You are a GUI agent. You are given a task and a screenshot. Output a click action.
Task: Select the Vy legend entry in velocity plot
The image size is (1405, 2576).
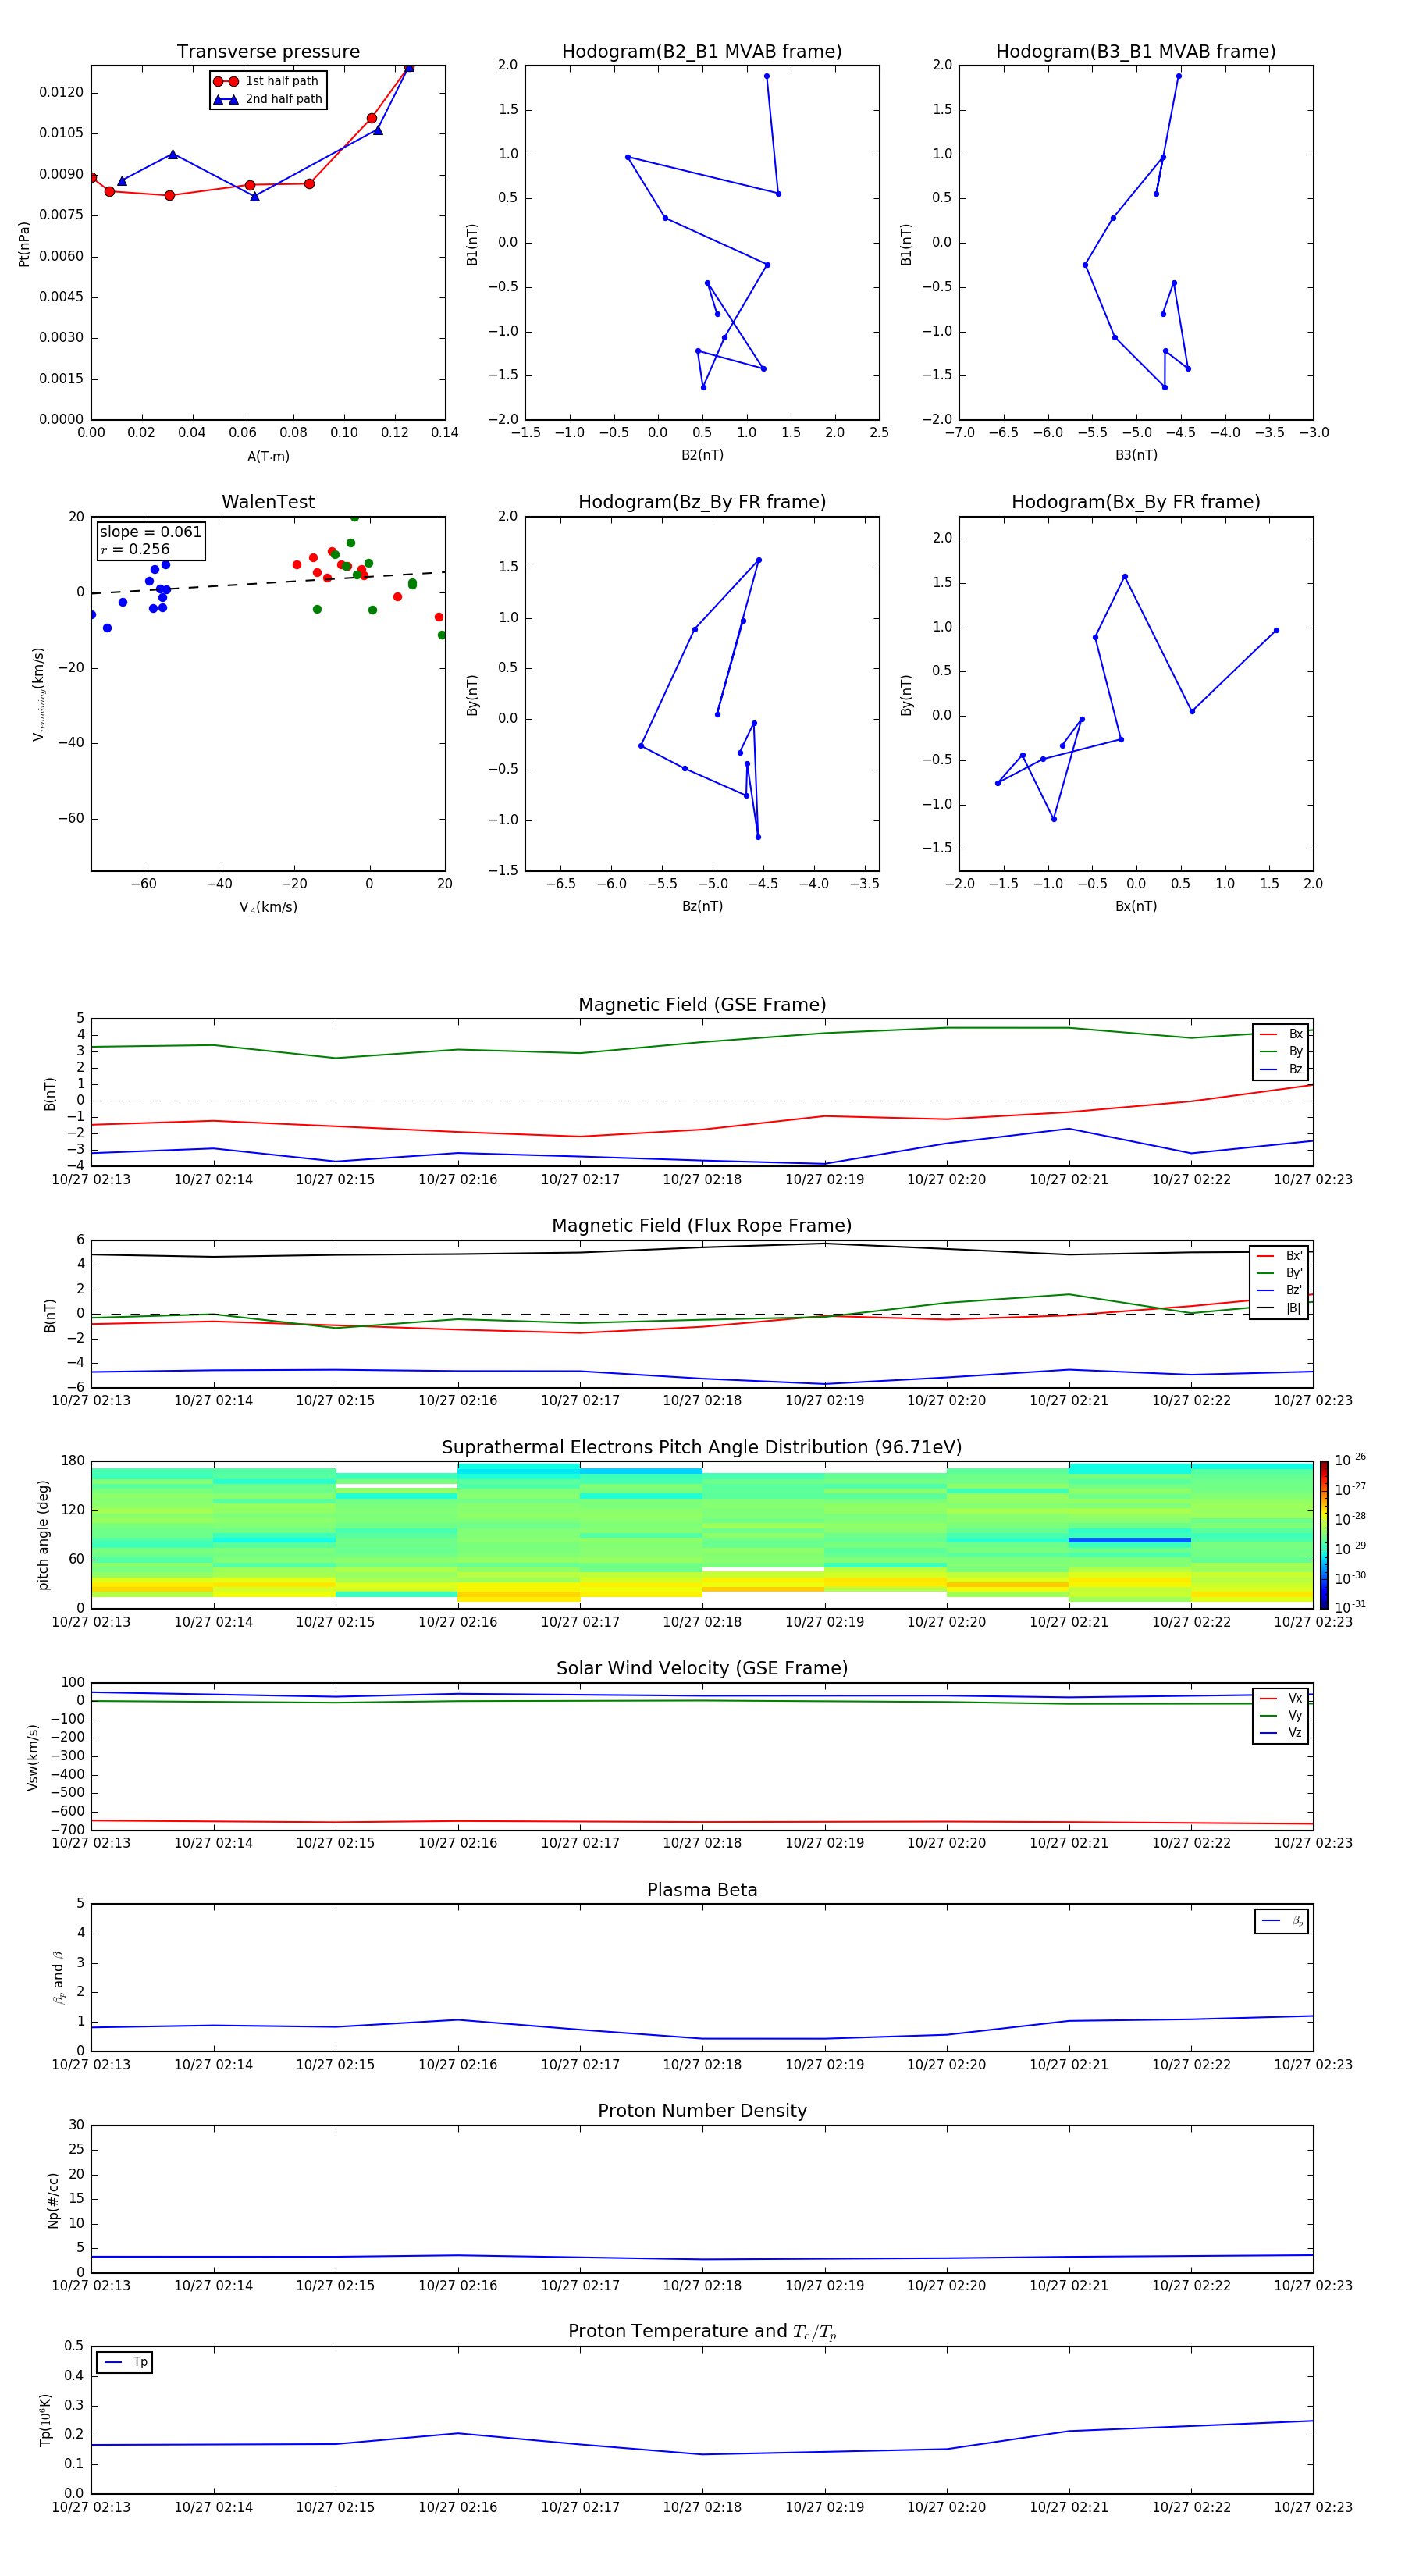[1281, 1716]
